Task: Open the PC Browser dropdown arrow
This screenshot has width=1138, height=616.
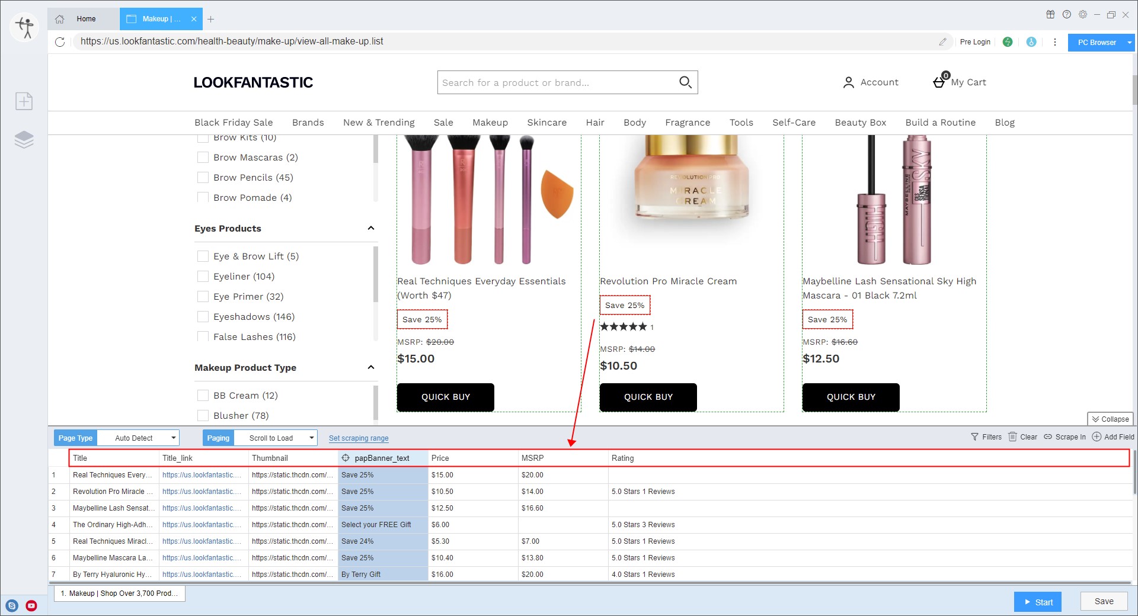Action: coord(1129,43)
